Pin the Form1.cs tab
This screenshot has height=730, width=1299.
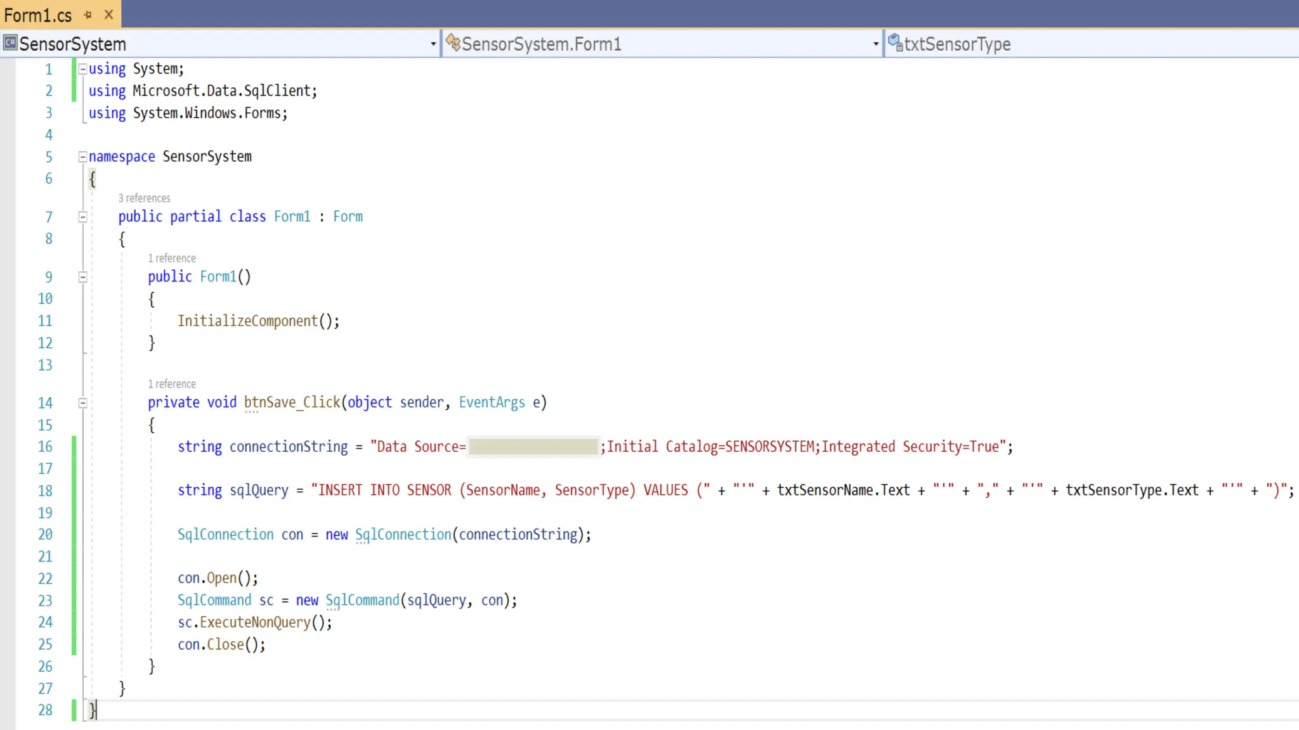point(88,15)
